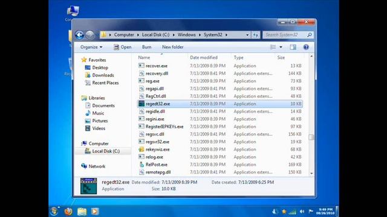The width and height of the screenshot is (387, 217).
Task: Select the reg.exe file icon
Action: [x=141, y=81]
